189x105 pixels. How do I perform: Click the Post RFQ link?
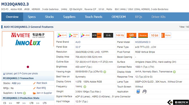pos(41,88)
